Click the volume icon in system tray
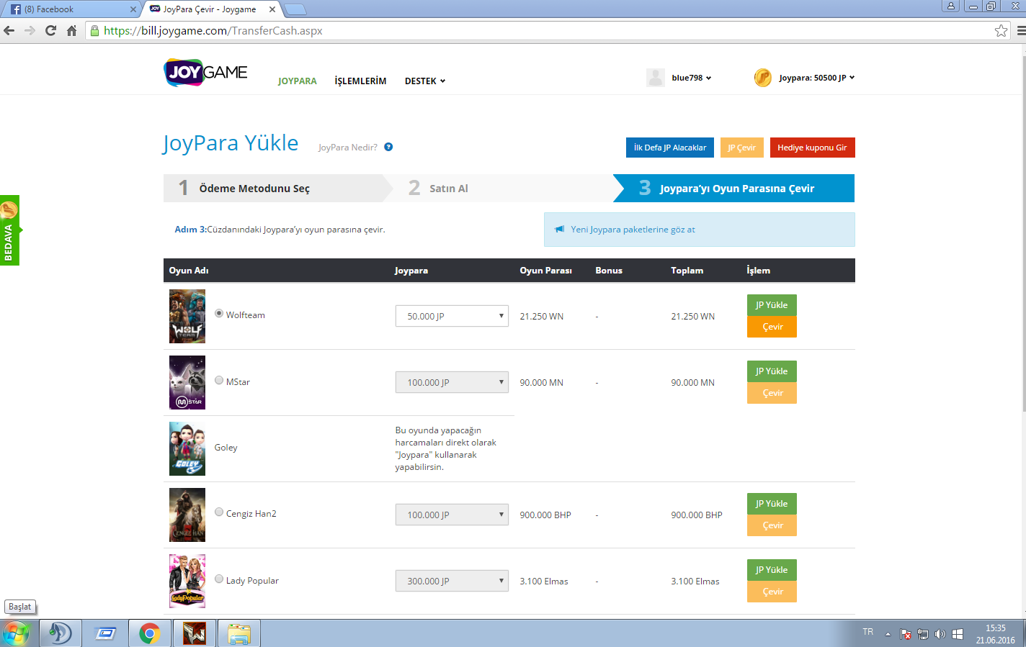The width and height of the screenshot is (1026, 647). click(x=940, y=634)
